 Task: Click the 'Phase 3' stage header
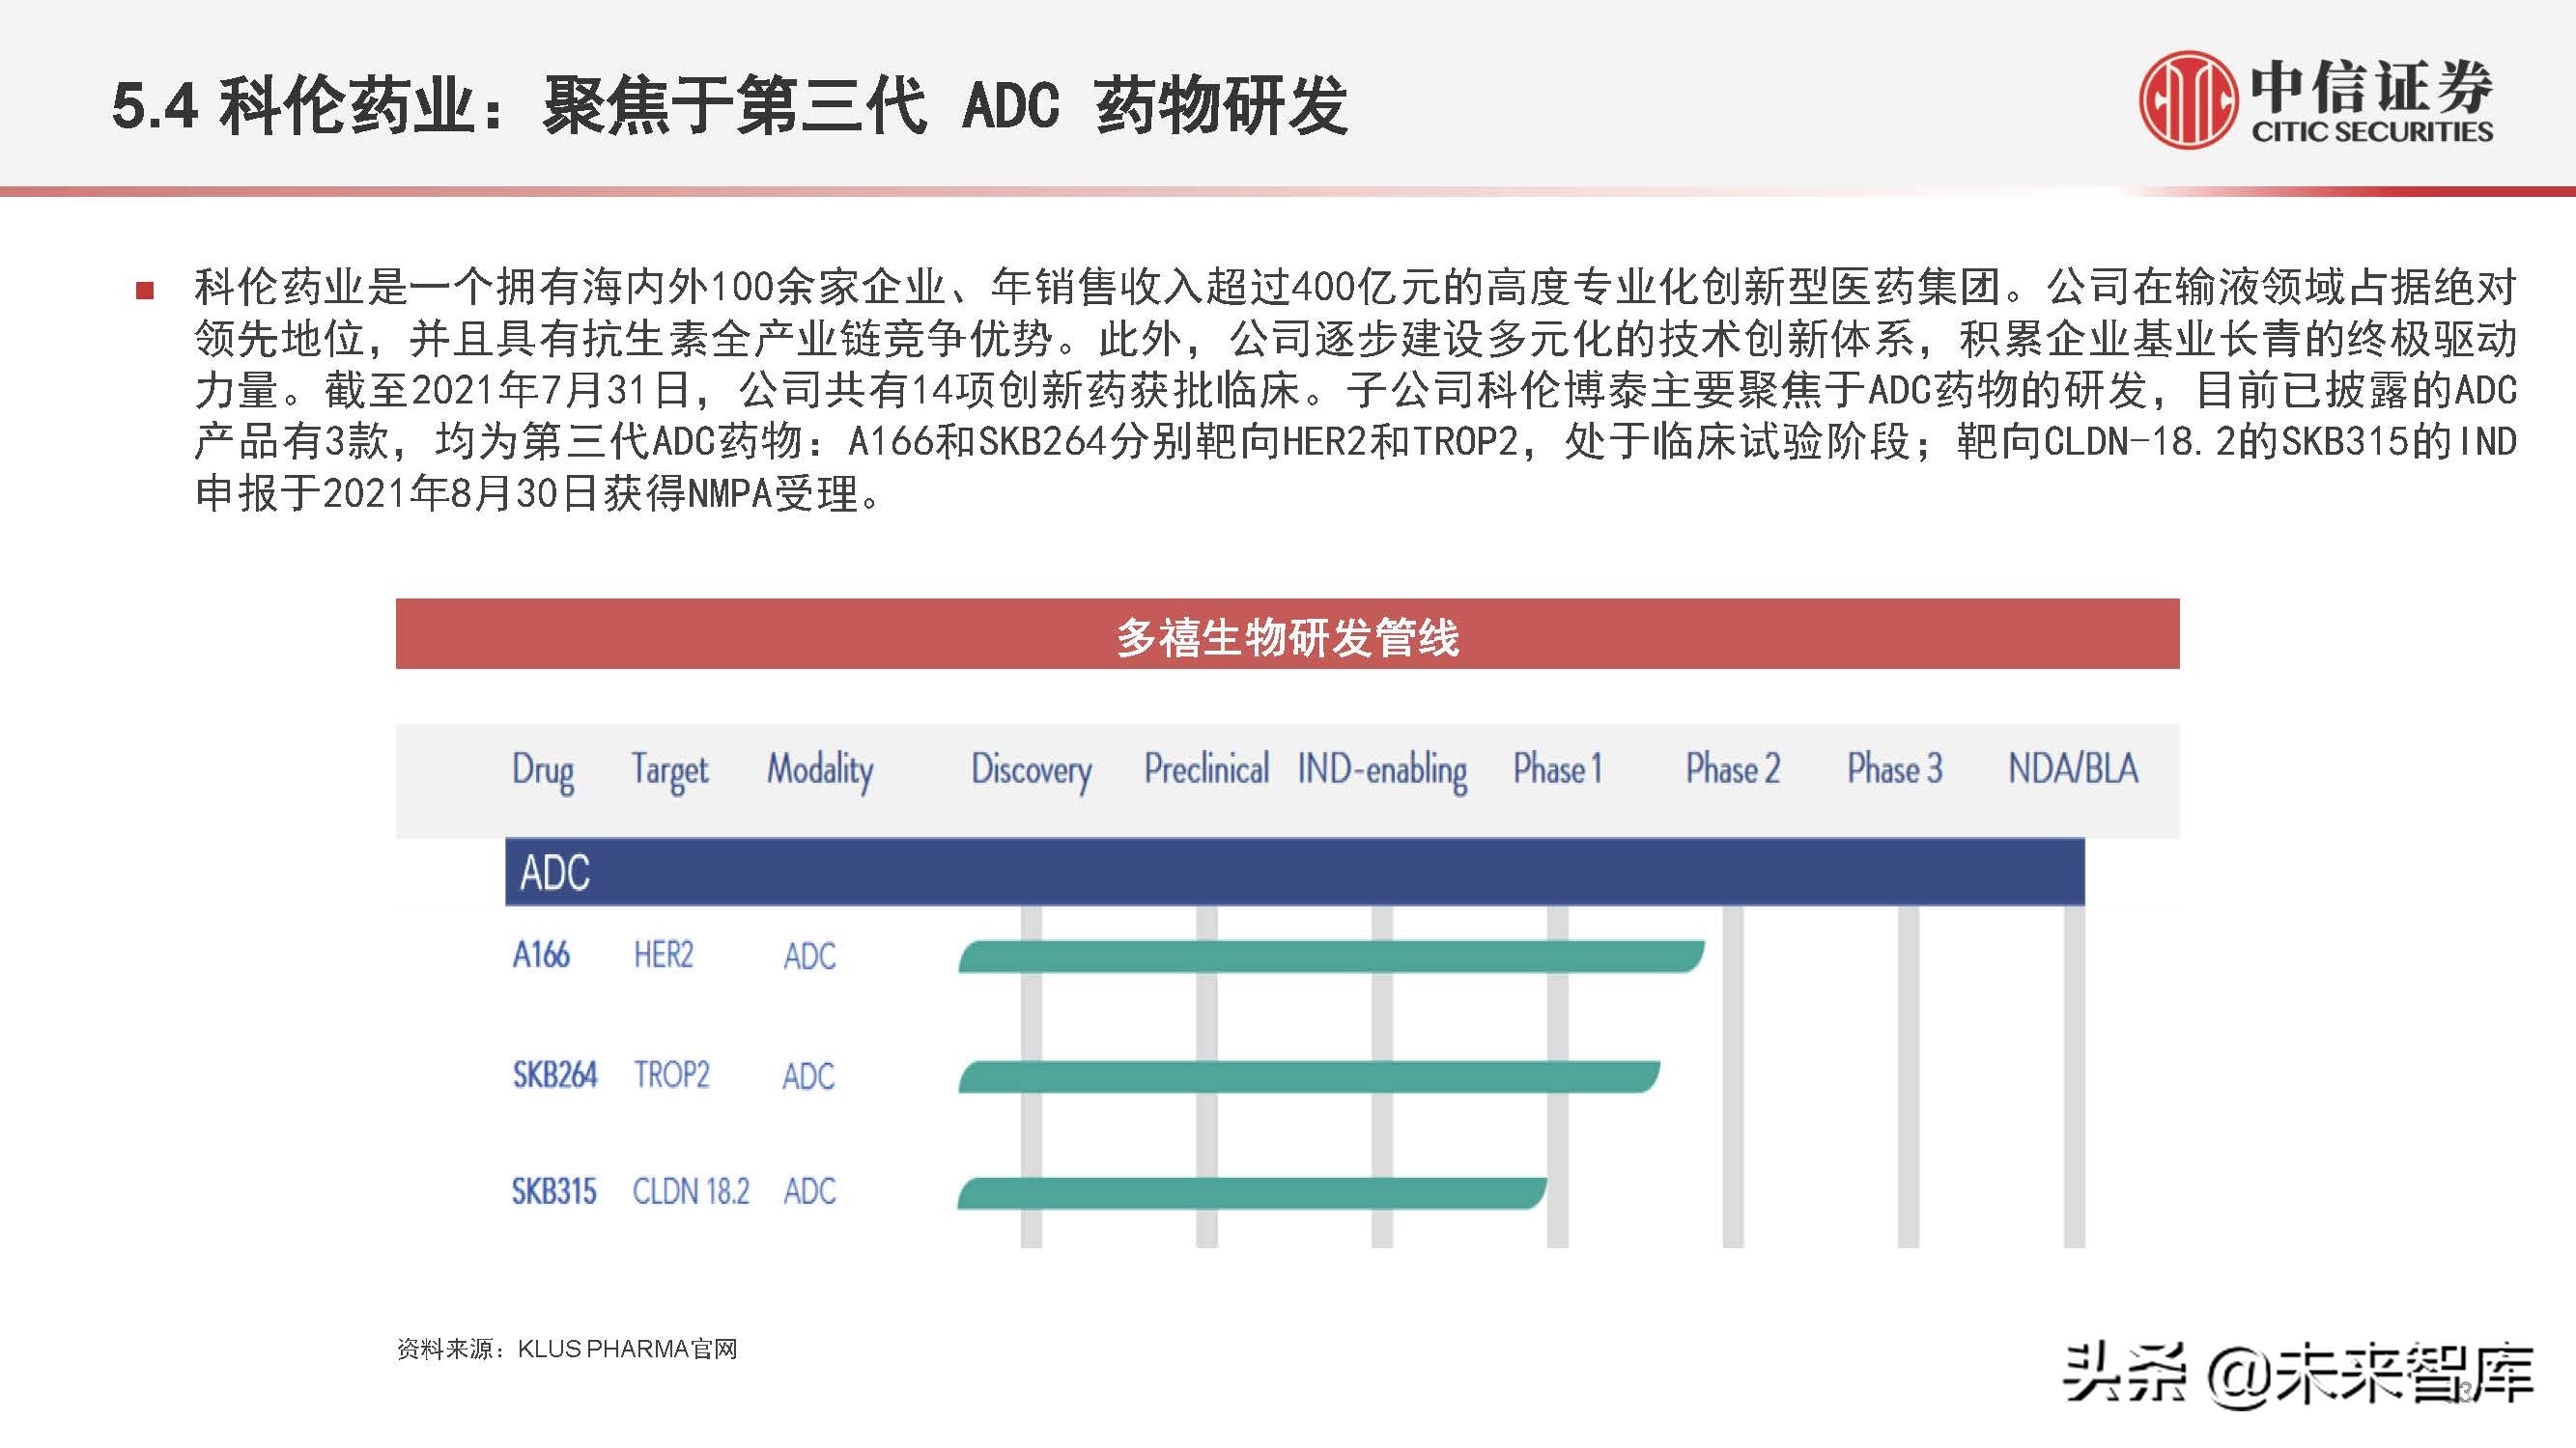coord(1895,769)
